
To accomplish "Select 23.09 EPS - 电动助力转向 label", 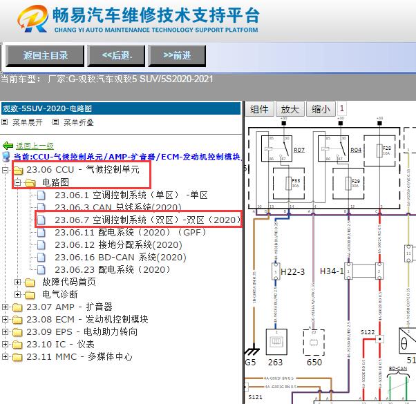I will 82,332.
